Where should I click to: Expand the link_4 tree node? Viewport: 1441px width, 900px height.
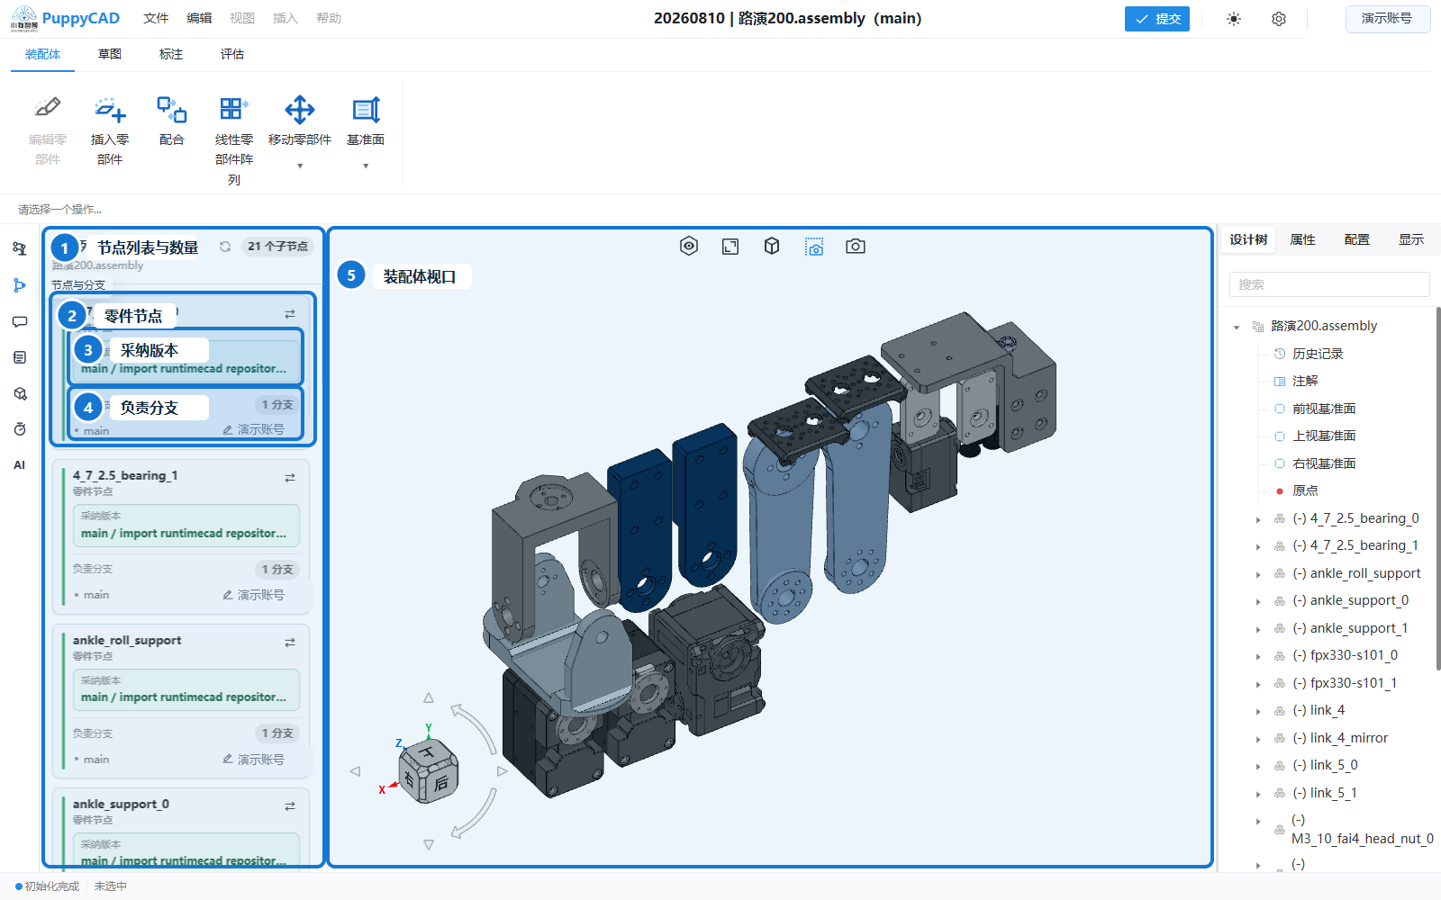tap(1258, 711)
